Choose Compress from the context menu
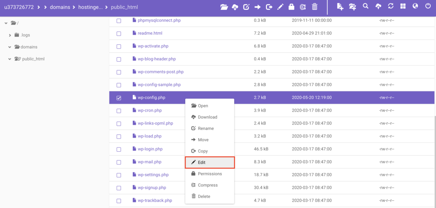 [207, 185]
